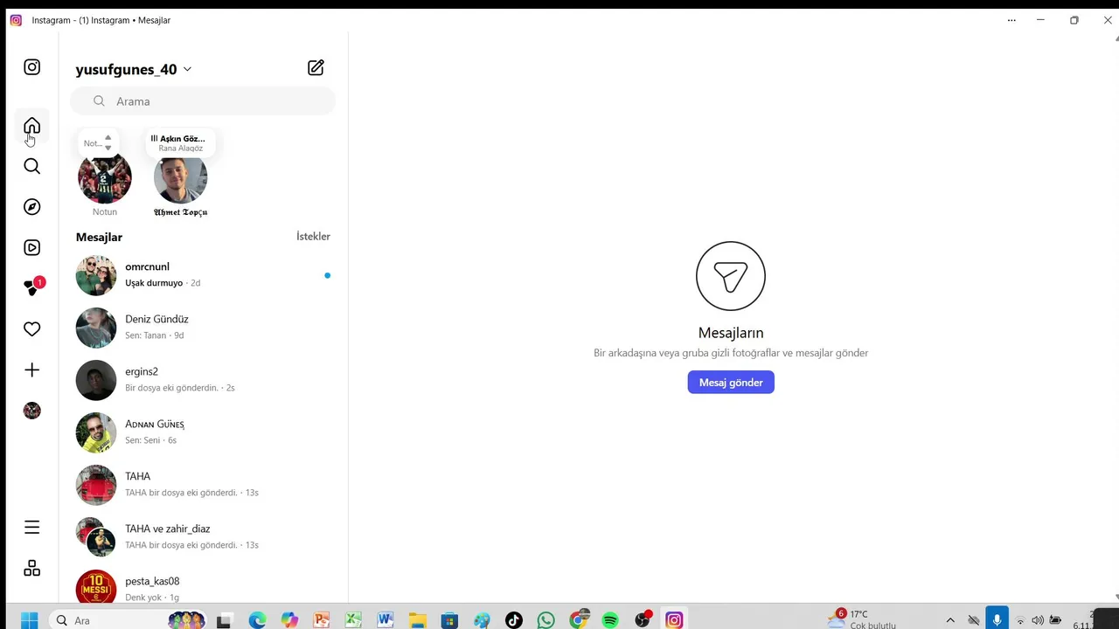The width and height of the screenshot is (1119, 629).
Task: Click the unread blue dot for omrcnunl
Action: [x=328, y=275]
